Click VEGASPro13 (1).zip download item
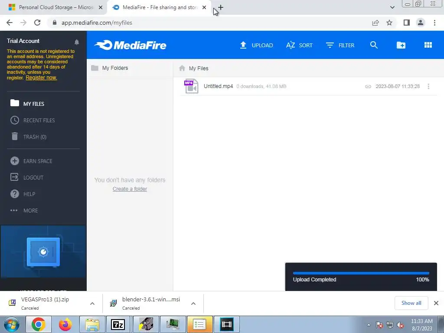 point(45,303)
